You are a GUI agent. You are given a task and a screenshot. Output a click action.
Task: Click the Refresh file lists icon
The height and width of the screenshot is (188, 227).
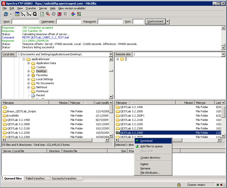[x=42, y=14]
